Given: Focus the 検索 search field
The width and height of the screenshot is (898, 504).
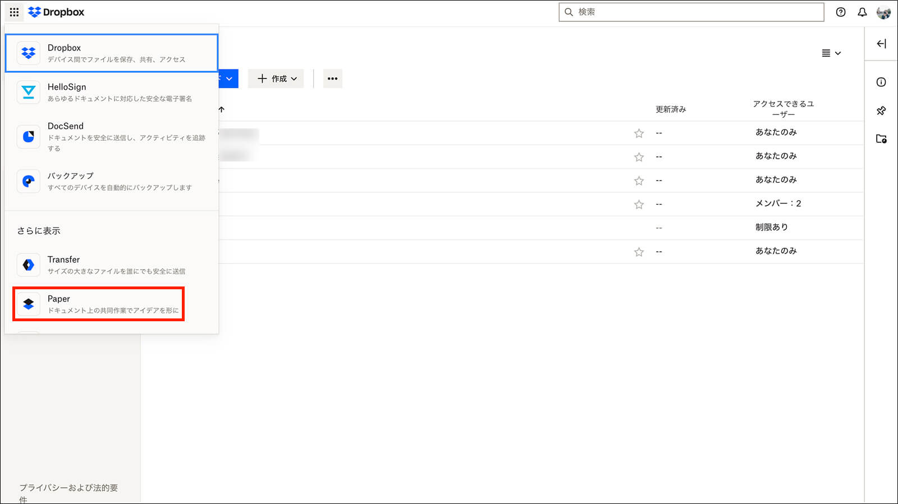Looking at the screenshot, I should point(691,12).
